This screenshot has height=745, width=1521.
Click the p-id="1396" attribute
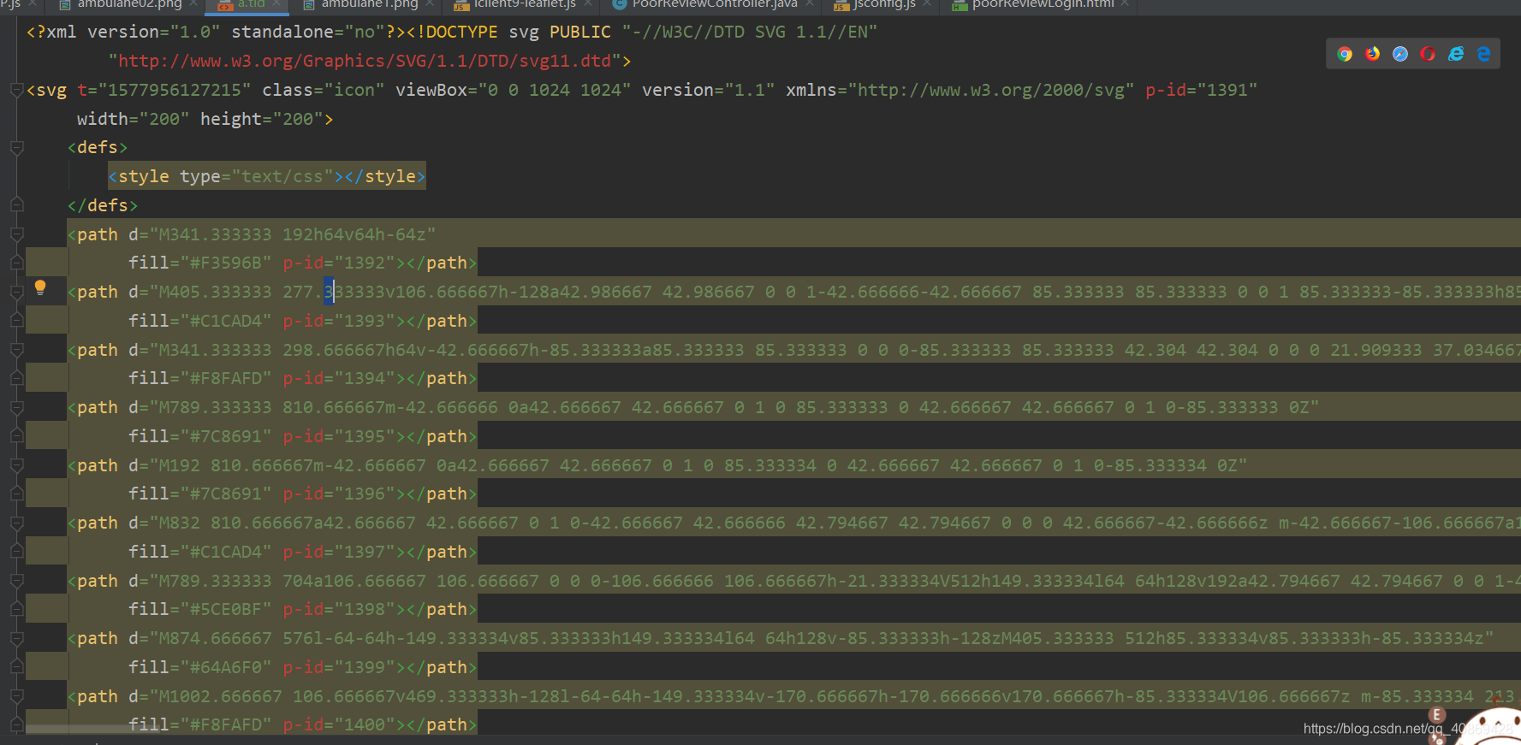[339, 494]
